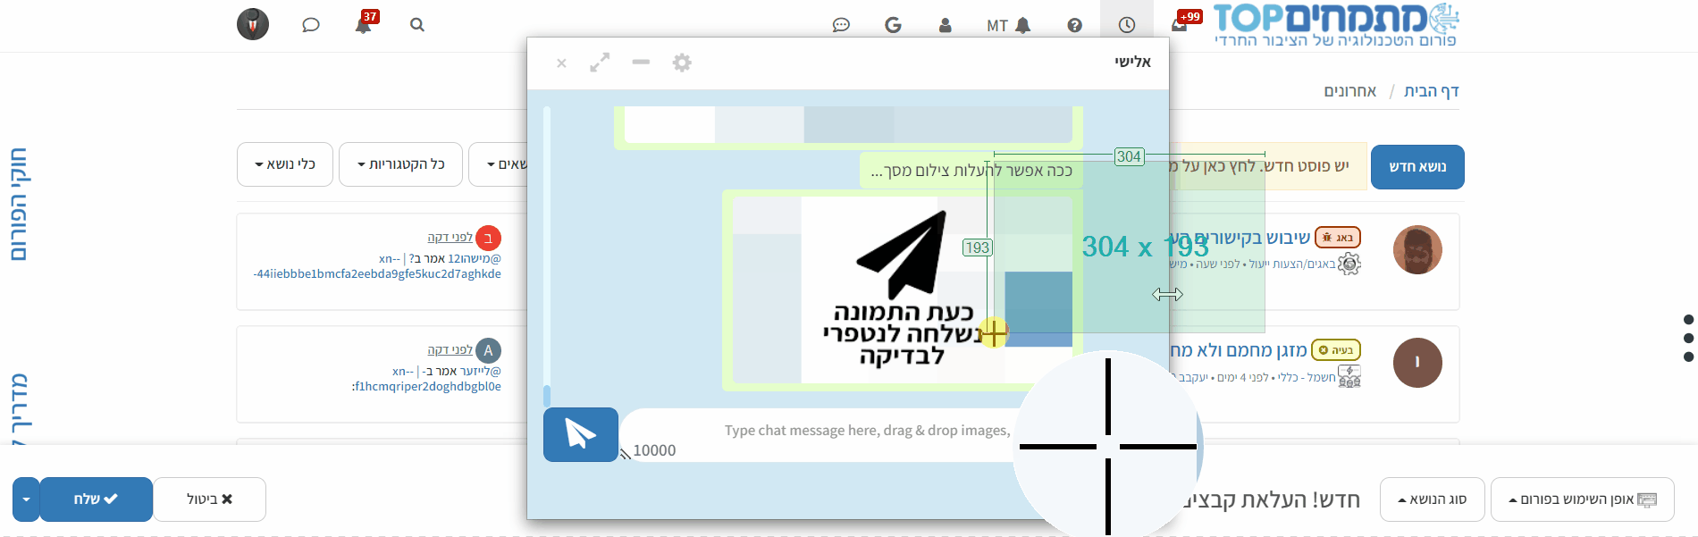Click the נושא חדש button
This screenshot has width=1698, height=537.
tap(1416, 167)
